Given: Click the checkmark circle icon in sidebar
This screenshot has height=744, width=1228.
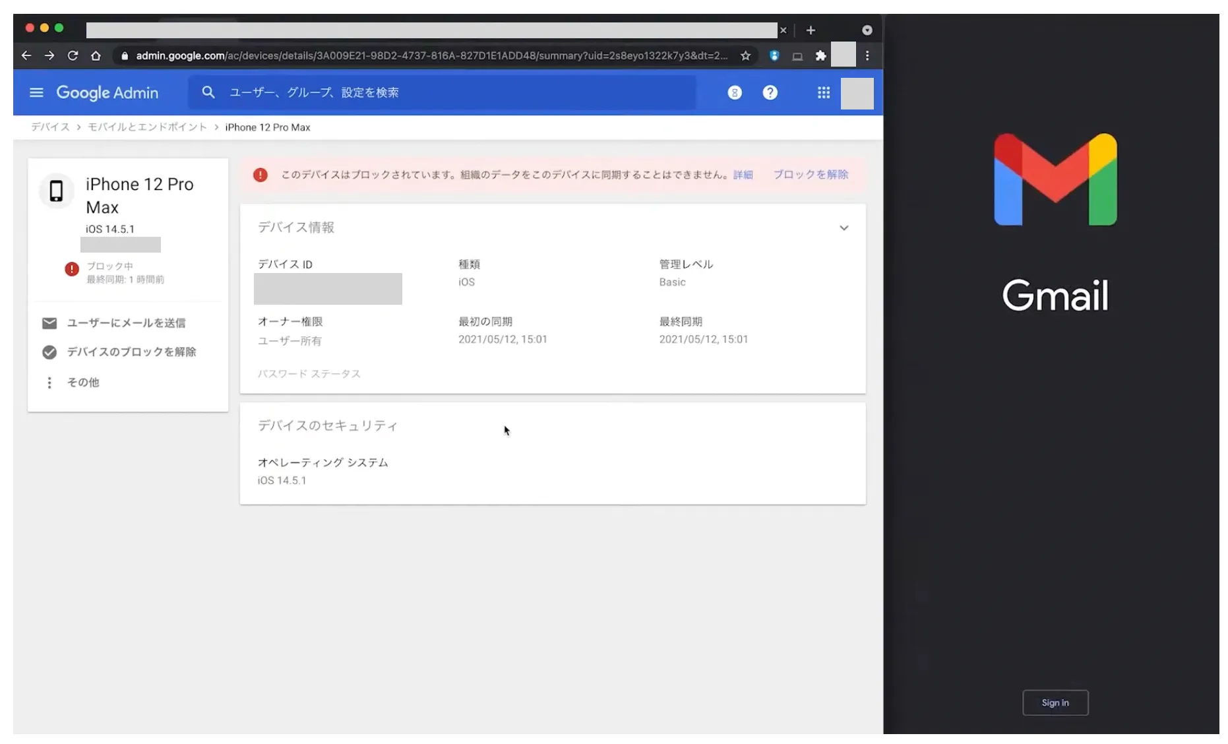Looking at the screenshot, I should (x=49, y=352).
